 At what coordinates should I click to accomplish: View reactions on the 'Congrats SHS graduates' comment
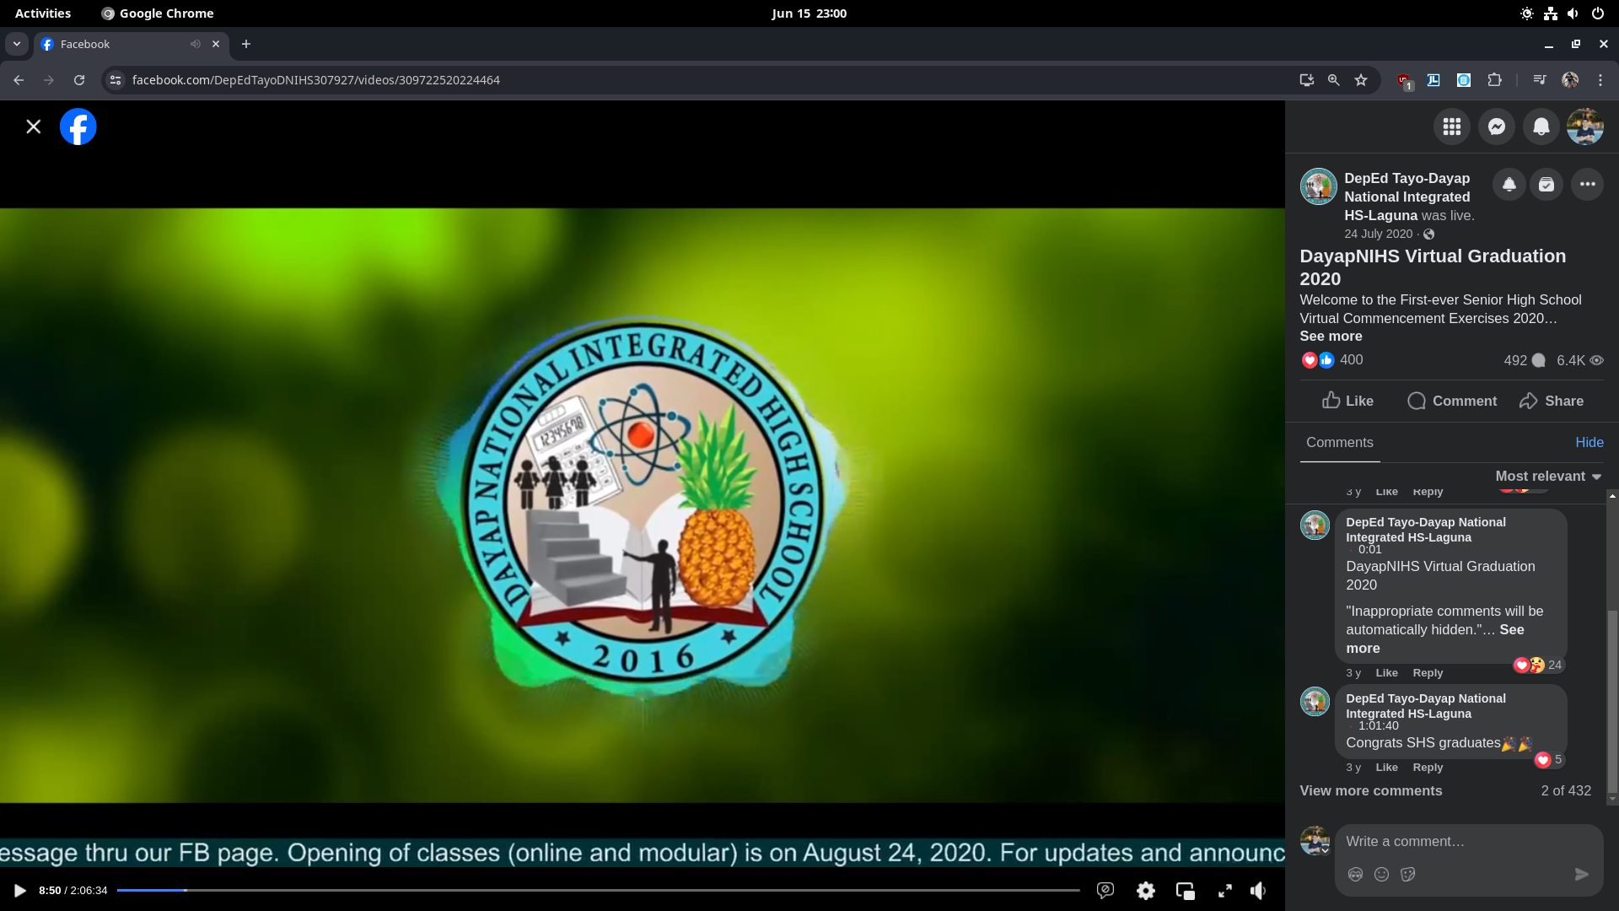[1549, 759]
